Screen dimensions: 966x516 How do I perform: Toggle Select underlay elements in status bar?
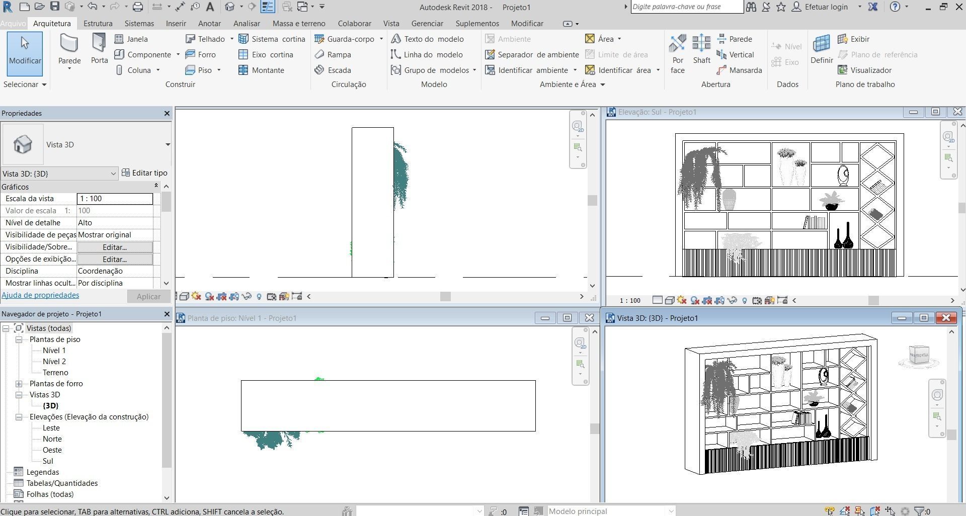click(845, 511)
